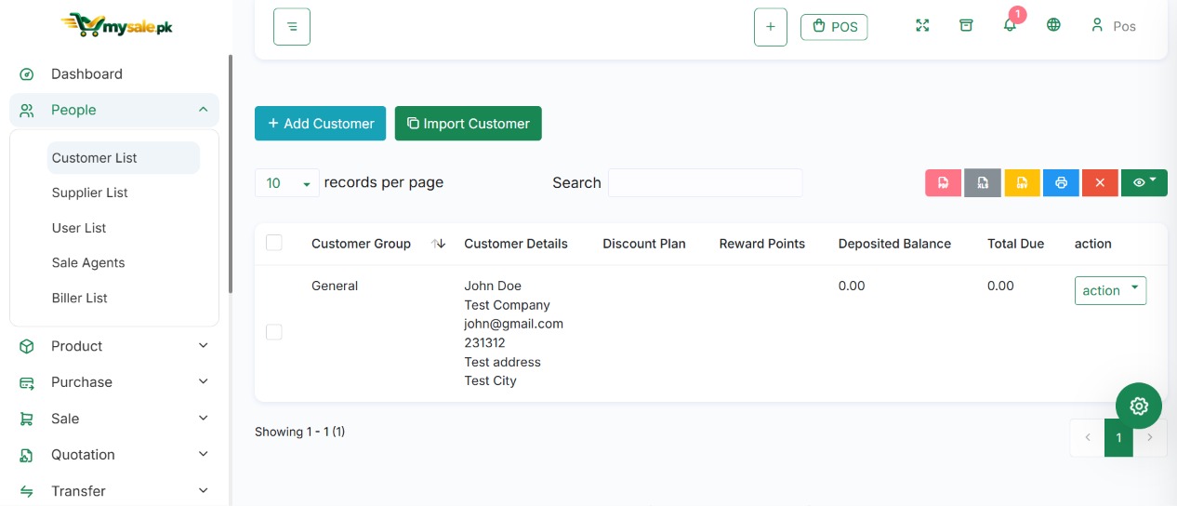Screen dimensions: 1177x506
Task: Click Add Customer button
Action: (320, 123)
